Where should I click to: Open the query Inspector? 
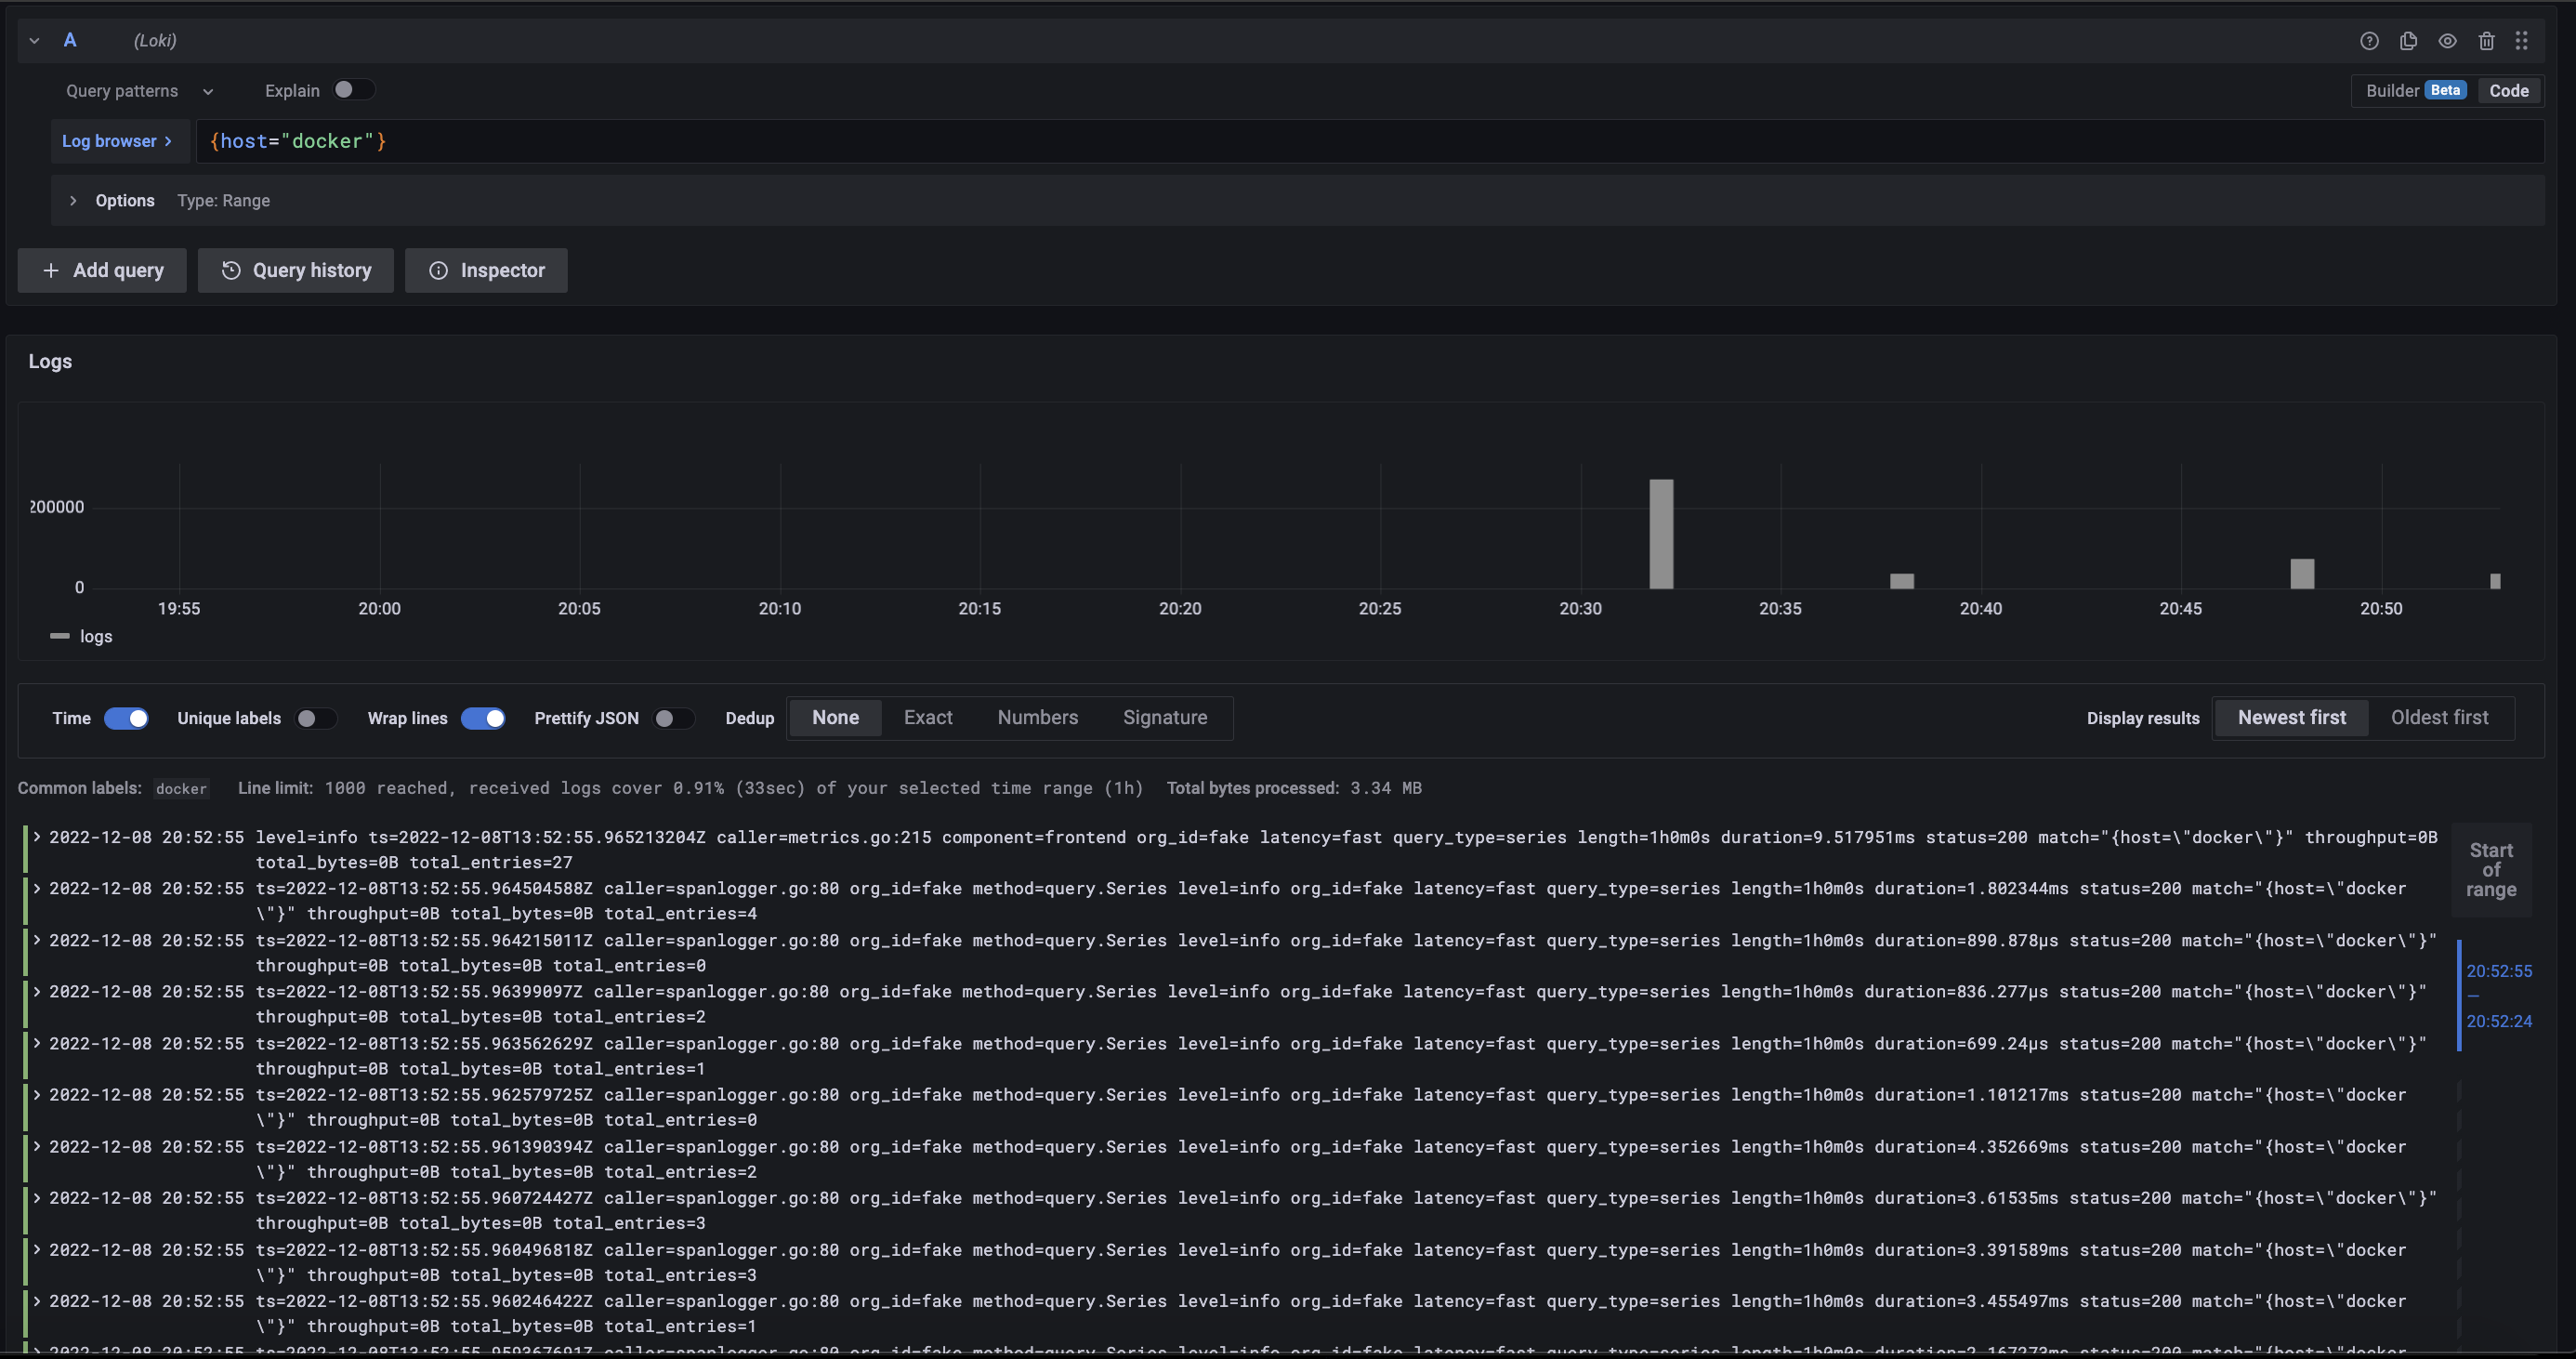(486, 270)
